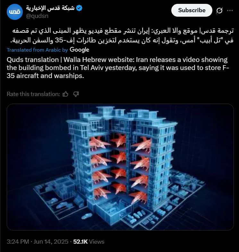Image resolution: width=239 pixels, height=252 pixels.
Task: Open the three-dot more options menu
Action: click(x=230, y=11)
